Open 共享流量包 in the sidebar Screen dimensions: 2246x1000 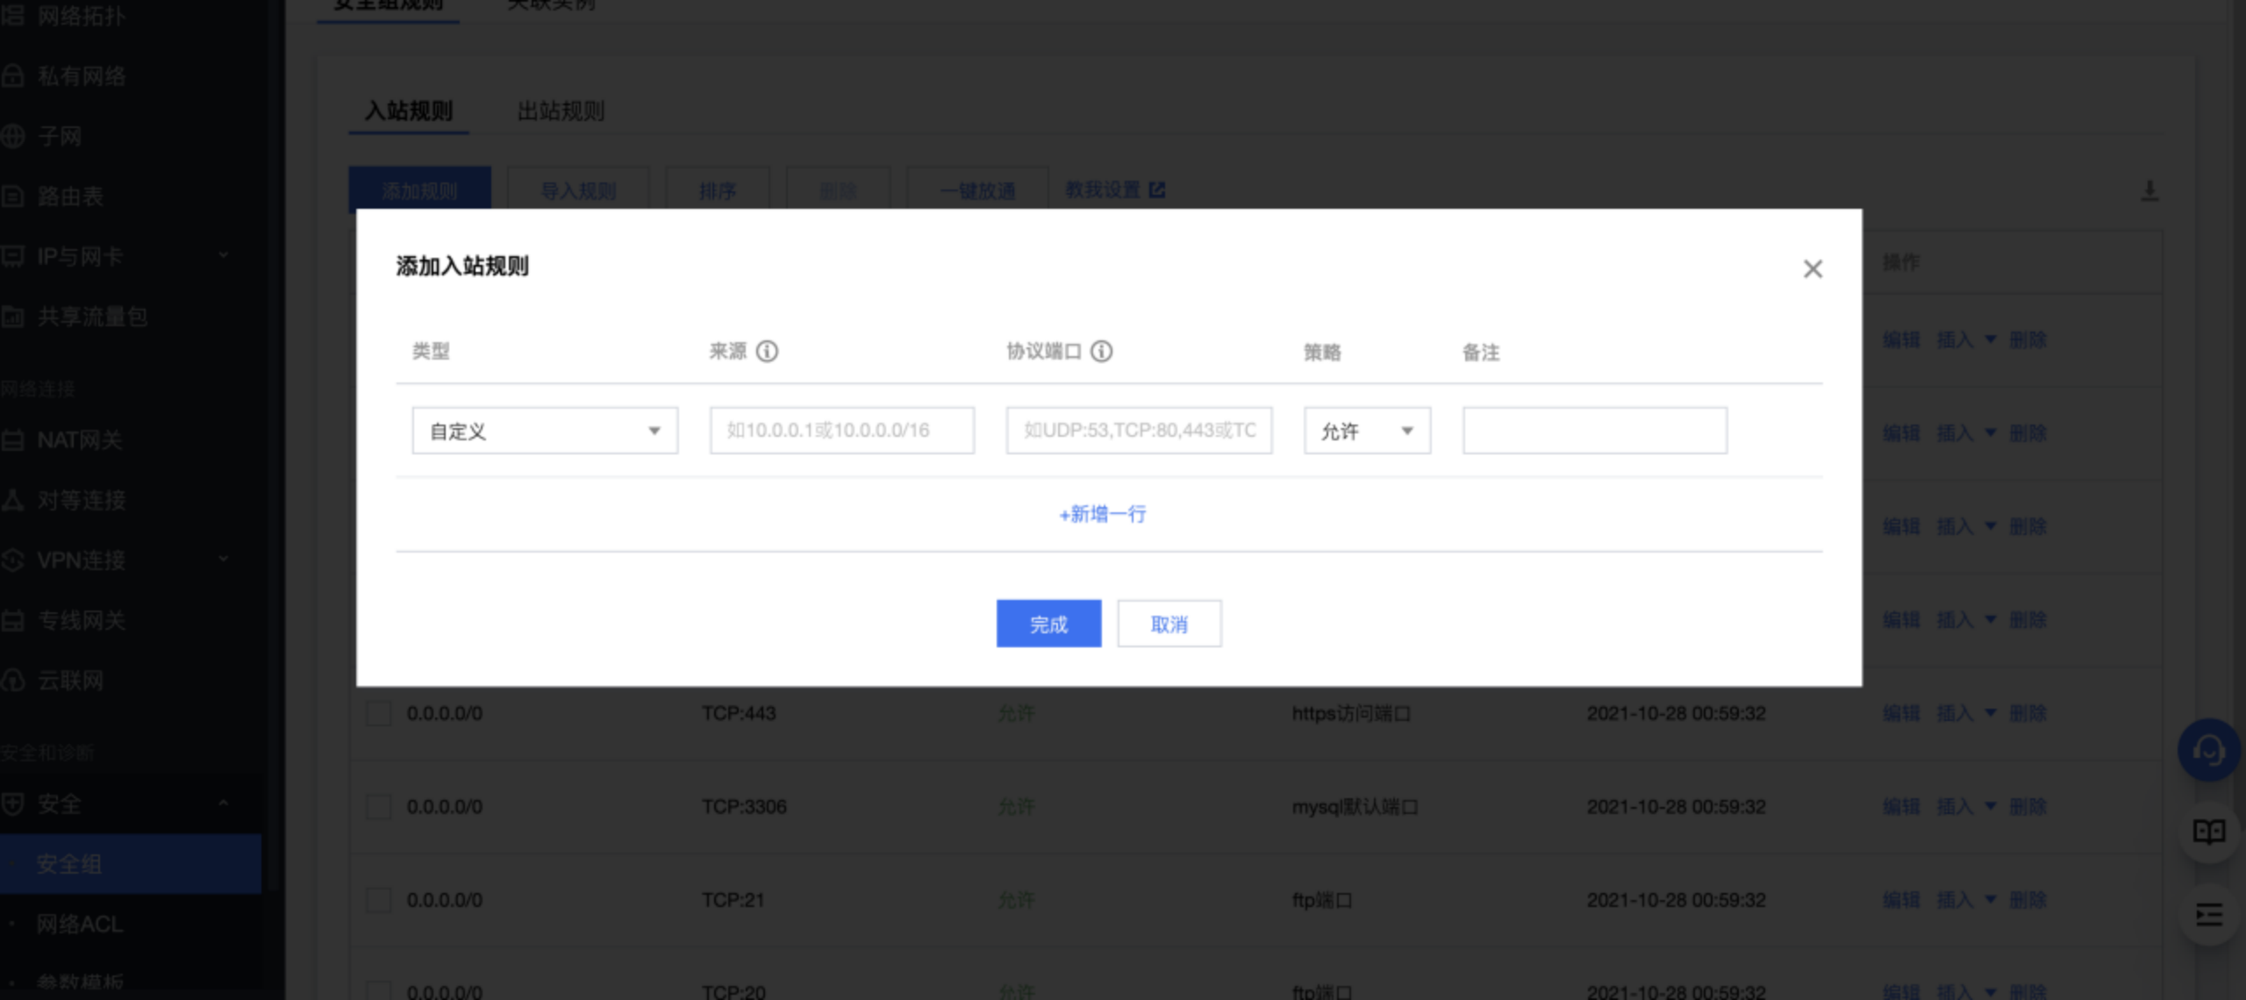(92, 317)
